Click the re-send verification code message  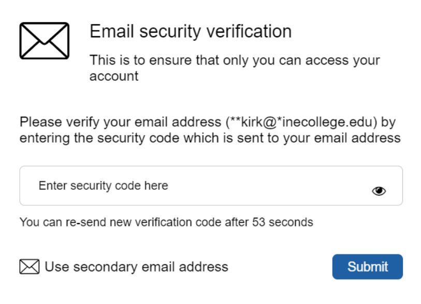click(x=166, y=222)
